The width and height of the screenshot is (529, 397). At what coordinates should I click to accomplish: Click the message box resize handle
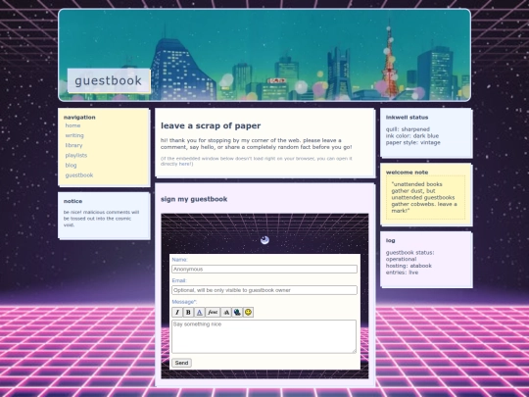tap(354, 351)
